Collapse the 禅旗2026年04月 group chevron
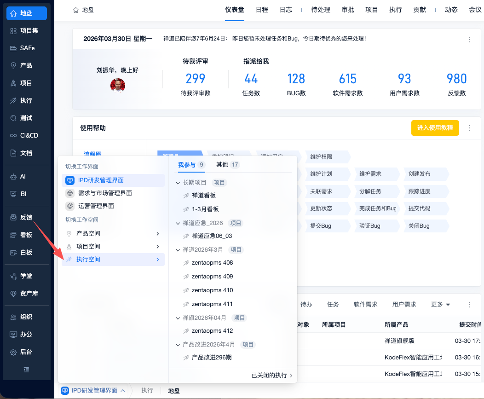The image size is (484, 399). tap(178, 318)
